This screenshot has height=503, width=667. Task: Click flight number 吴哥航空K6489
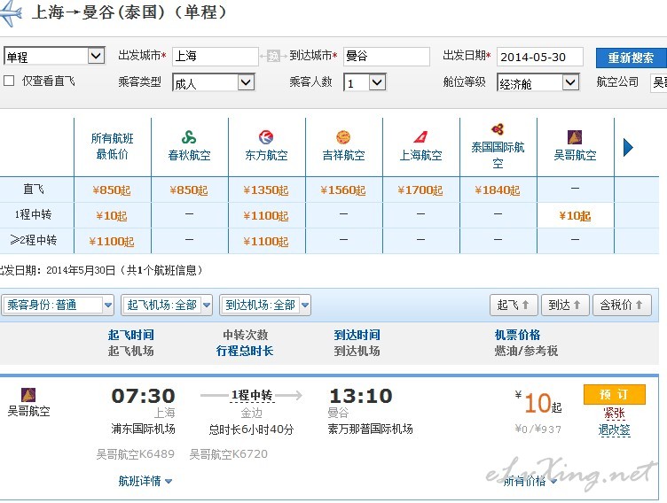coord(136,454)
